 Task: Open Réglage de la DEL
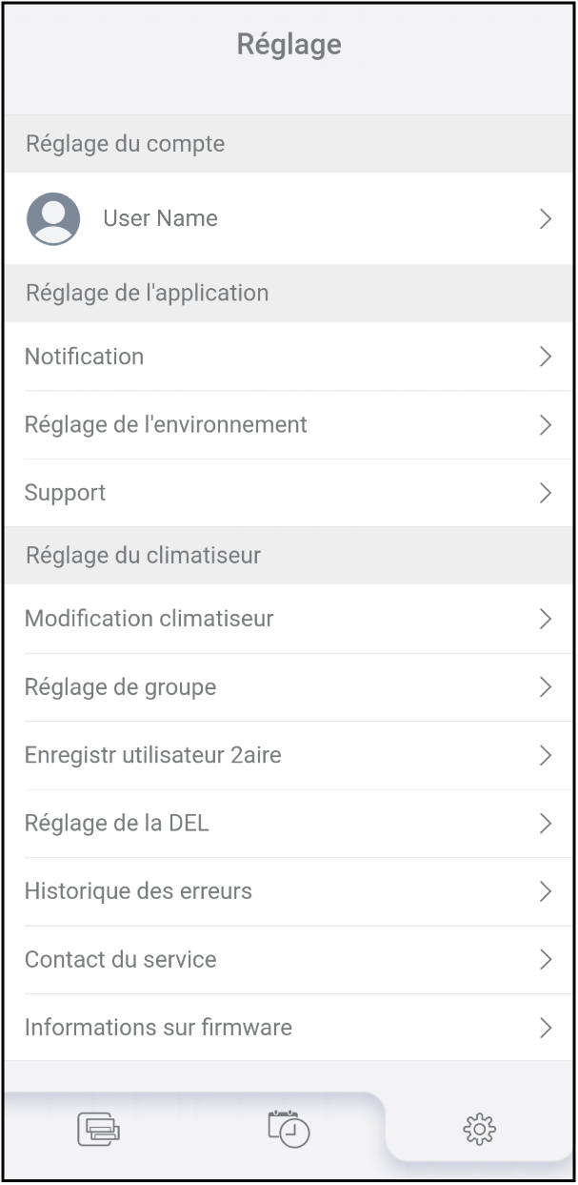[x=117, y=824]
